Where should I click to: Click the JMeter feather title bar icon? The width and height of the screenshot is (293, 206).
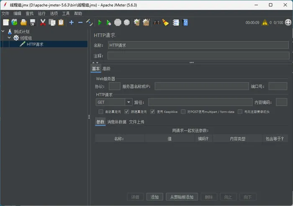tap(5, 5)
